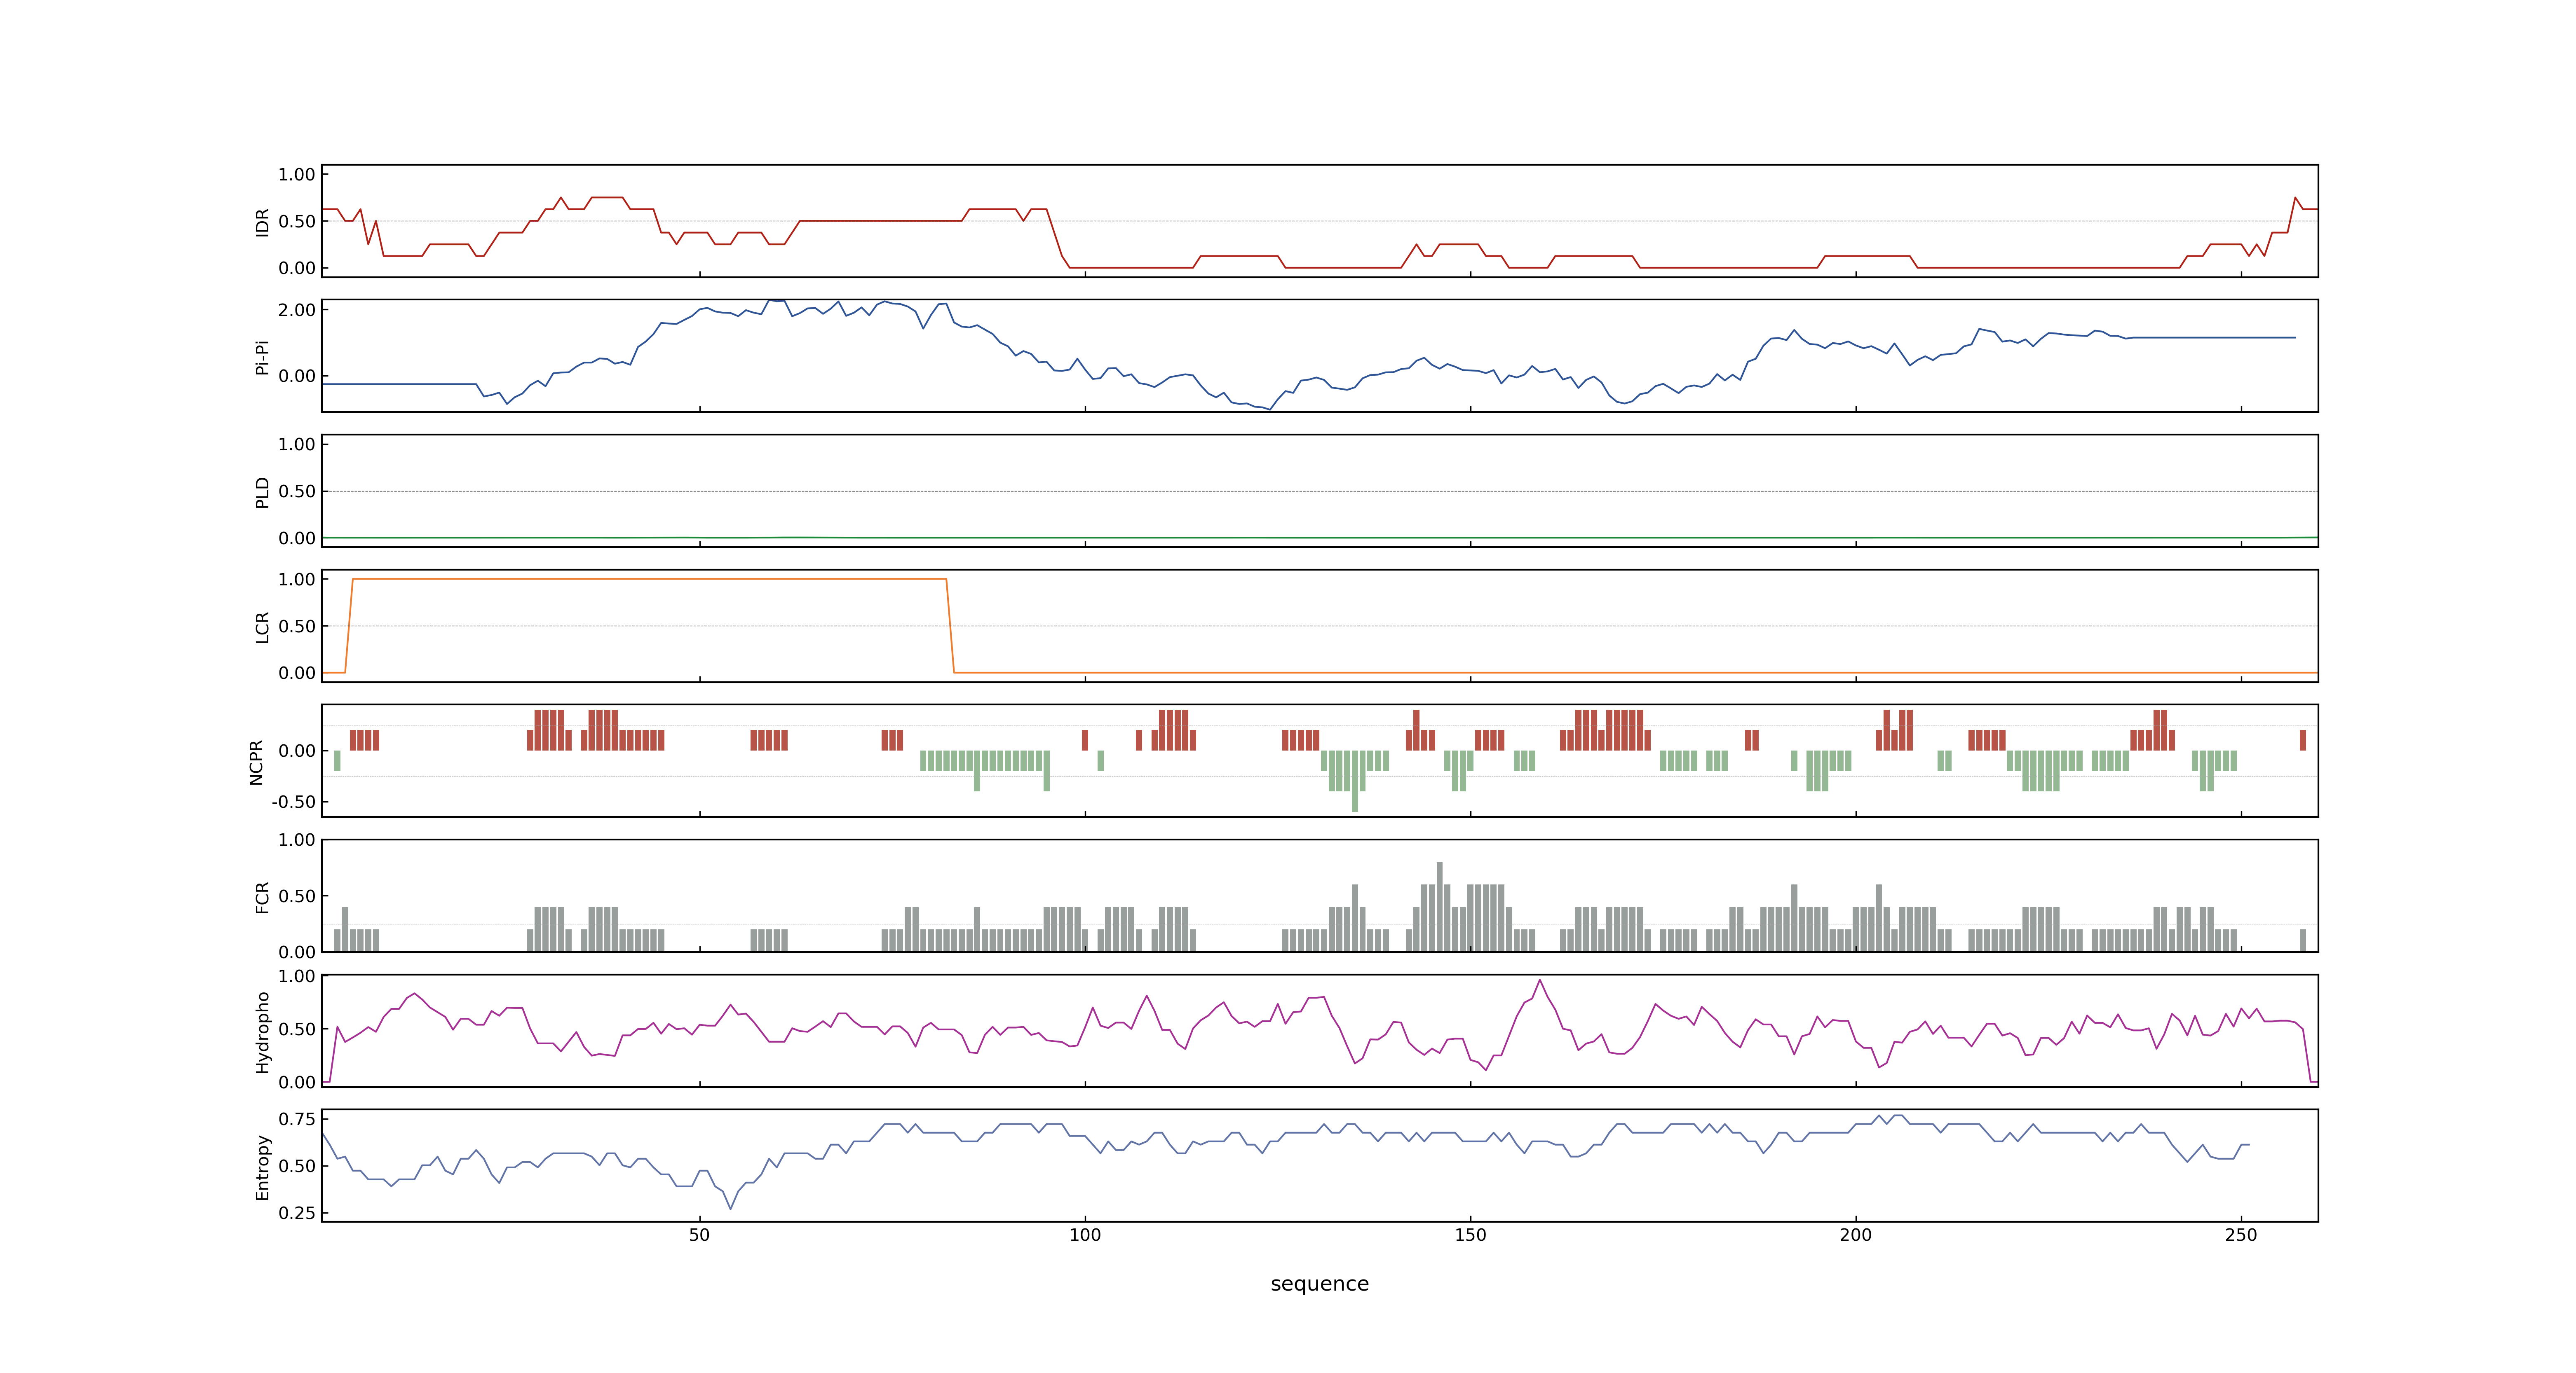
Task: Click the "0.00" tick on the PLD axis
Action: [297, 538]
